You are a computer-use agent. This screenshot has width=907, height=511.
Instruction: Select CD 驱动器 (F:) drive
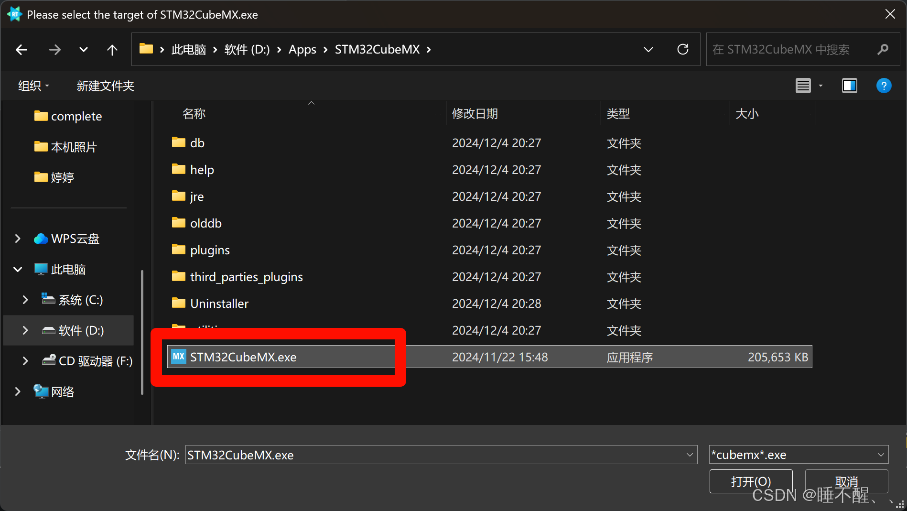(87, 361)
